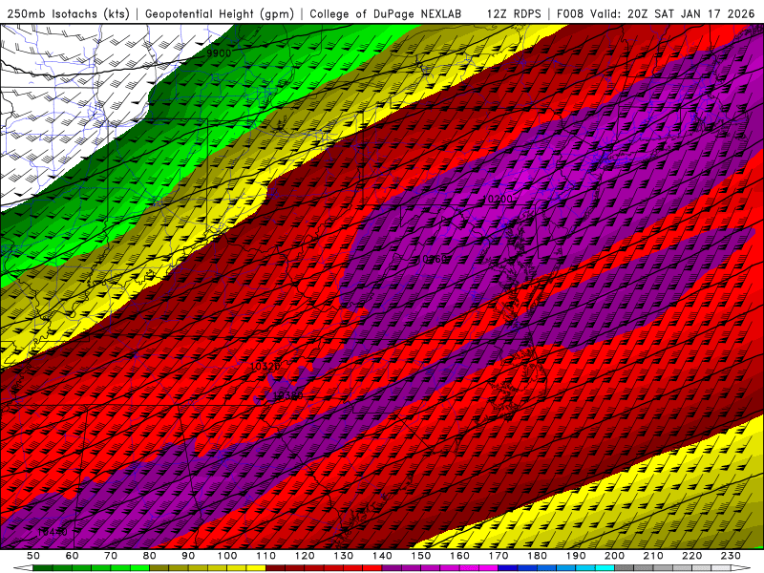764x573 pixels.
Task: Click the 130 value on the color scale
Action: (x=344, y=556)
